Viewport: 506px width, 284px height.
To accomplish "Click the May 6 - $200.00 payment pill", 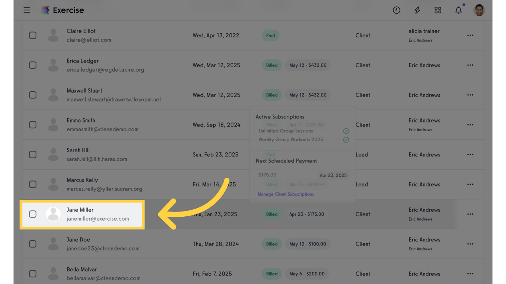I will coord(307,274).
